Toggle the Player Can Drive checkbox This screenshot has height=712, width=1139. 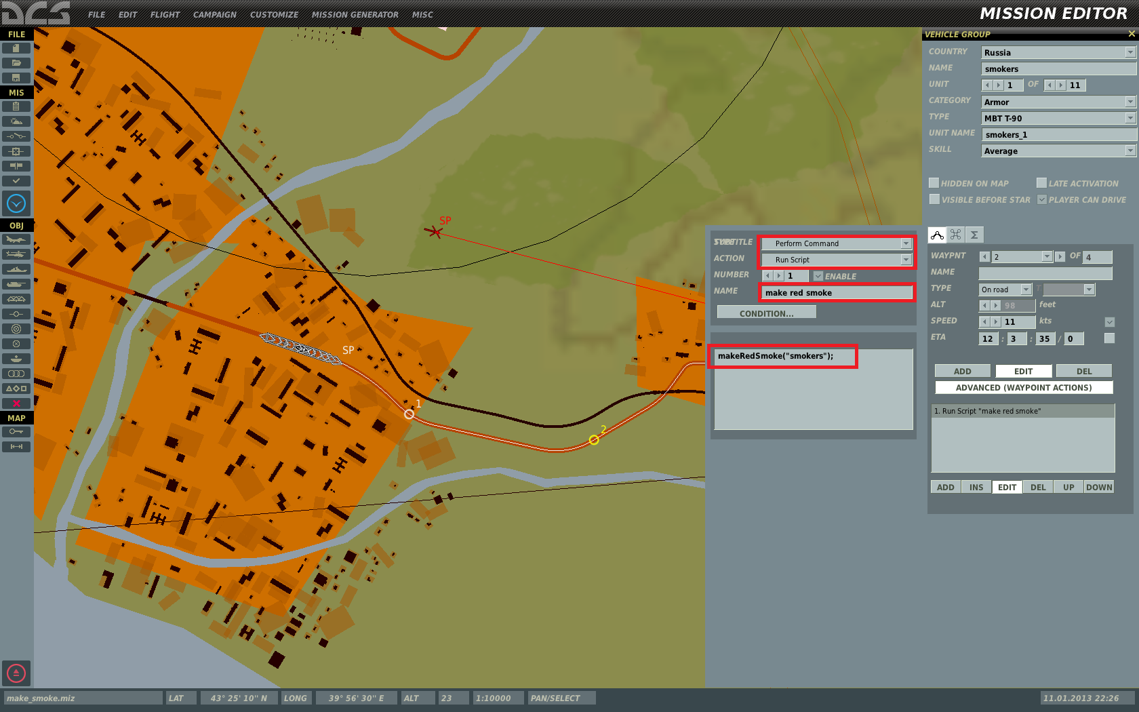[x=1042, y=199]
